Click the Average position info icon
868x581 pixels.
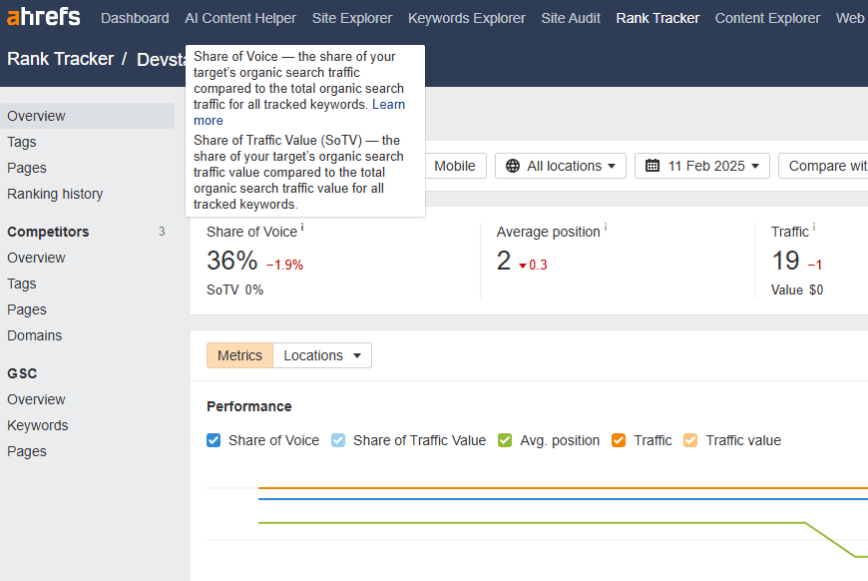pyautogui.click(x=605, y=227)
